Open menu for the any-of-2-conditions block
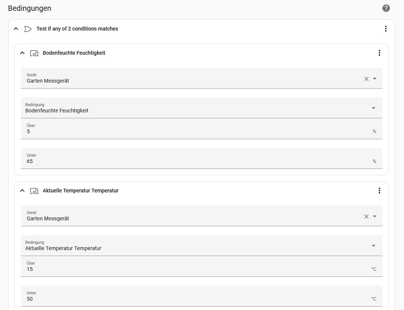Screen dimensions: 404x310 [386, 29]
